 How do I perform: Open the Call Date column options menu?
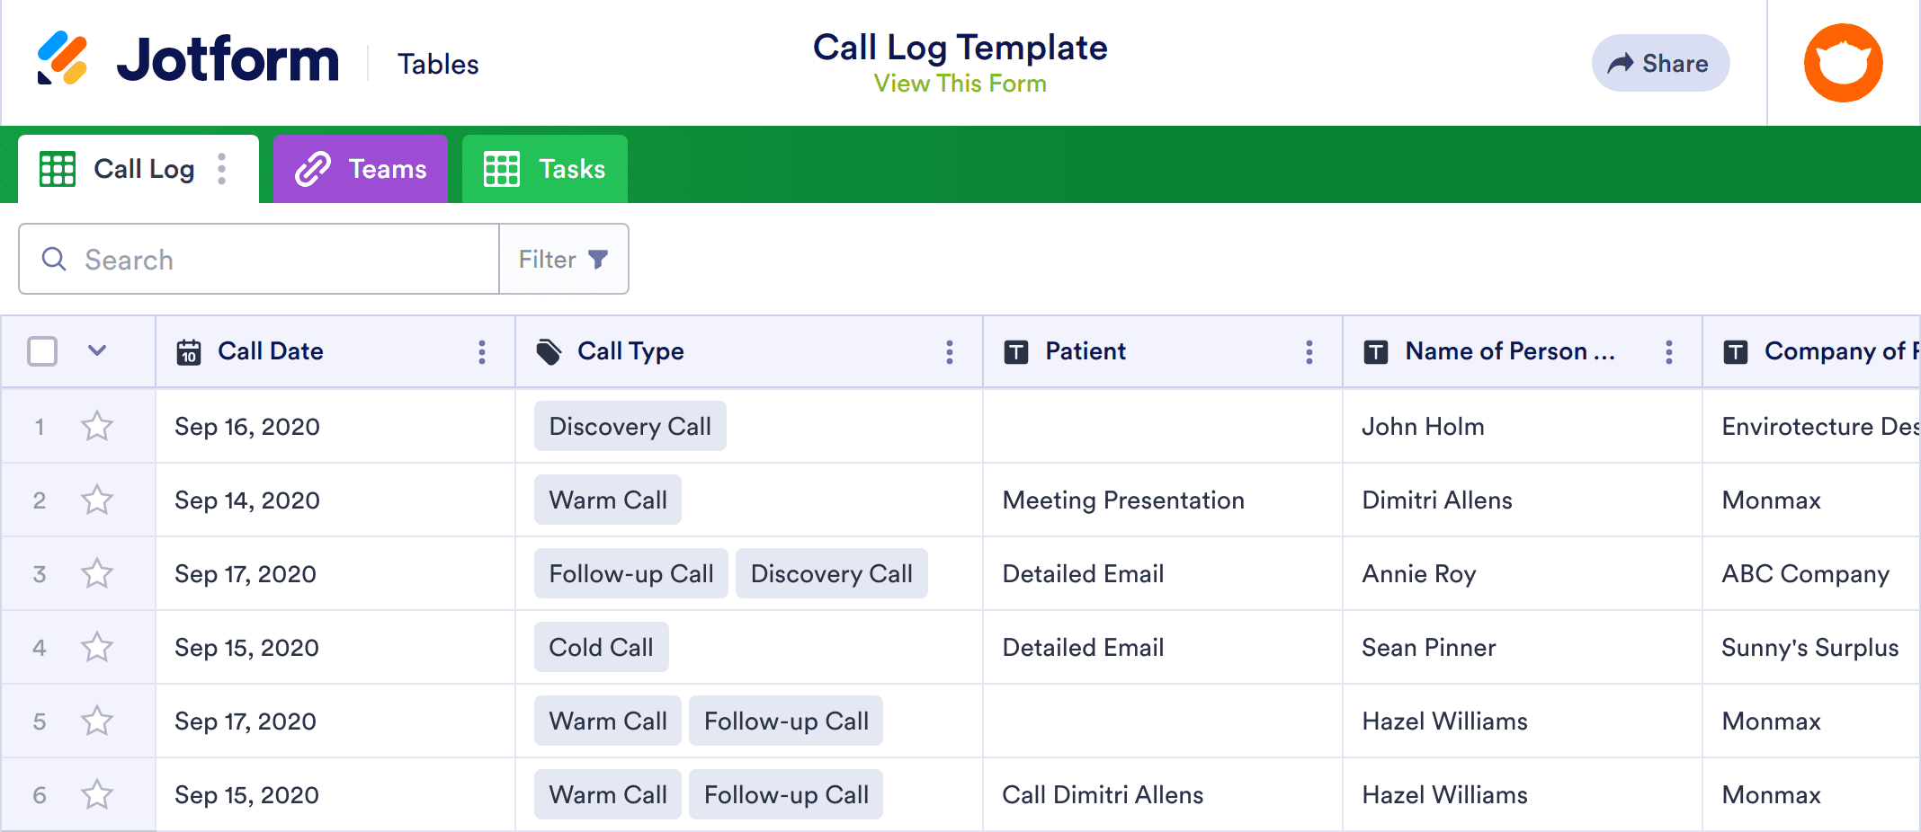(482, 351)
